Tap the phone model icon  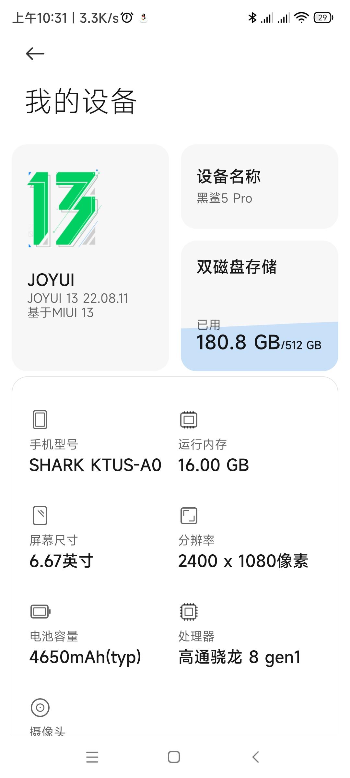click(x=40, y=419)
